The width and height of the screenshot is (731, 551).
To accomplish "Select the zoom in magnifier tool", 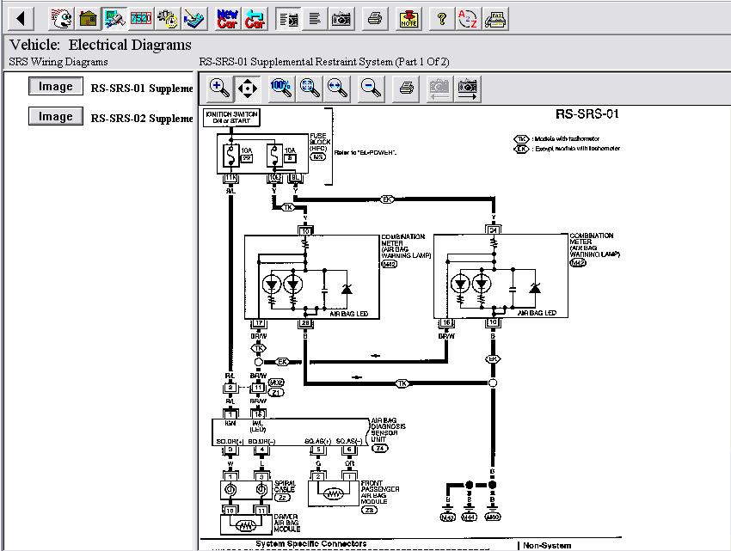I will 219,87.
